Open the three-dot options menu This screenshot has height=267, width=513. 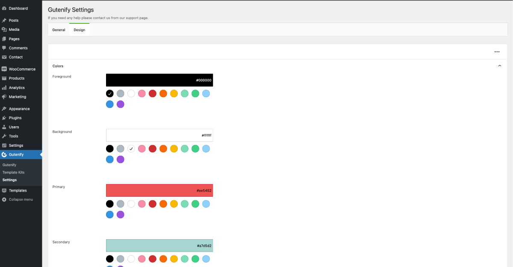tap(497, 52)
